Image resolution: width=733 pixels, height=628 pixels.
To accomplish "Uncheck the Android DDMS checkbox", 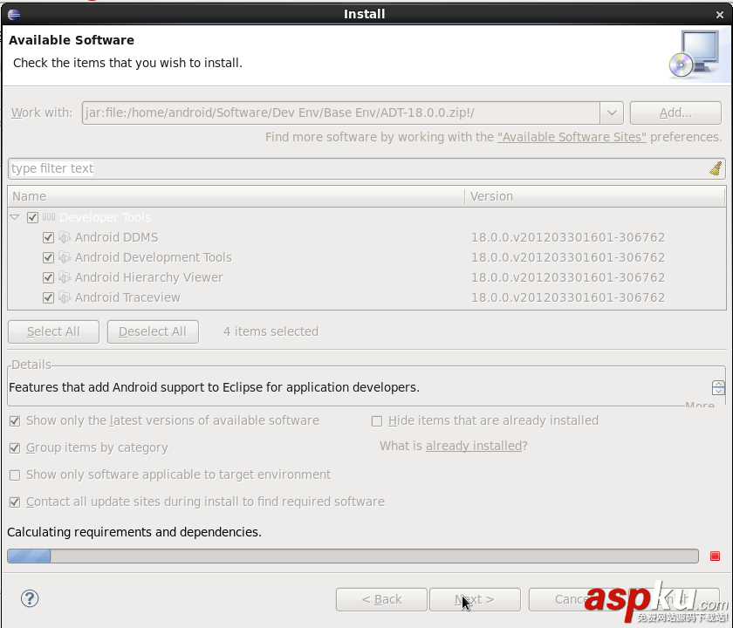I will point(48,237).
